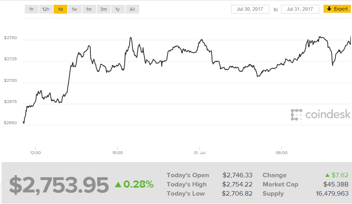352x204 pixels.
Task: Show All price history
Action: coord(132,9)
